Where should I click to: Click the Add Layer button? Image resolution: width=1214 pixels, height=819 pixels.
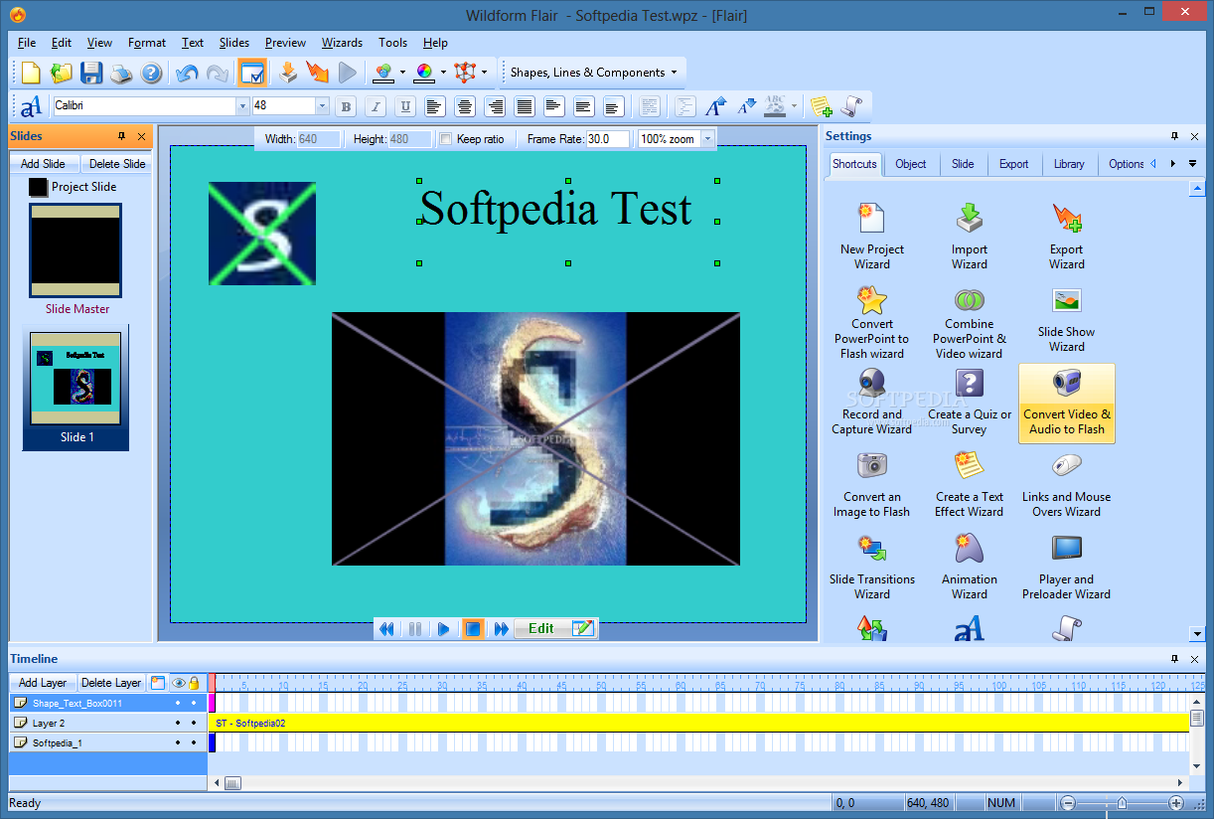[43, 683]
